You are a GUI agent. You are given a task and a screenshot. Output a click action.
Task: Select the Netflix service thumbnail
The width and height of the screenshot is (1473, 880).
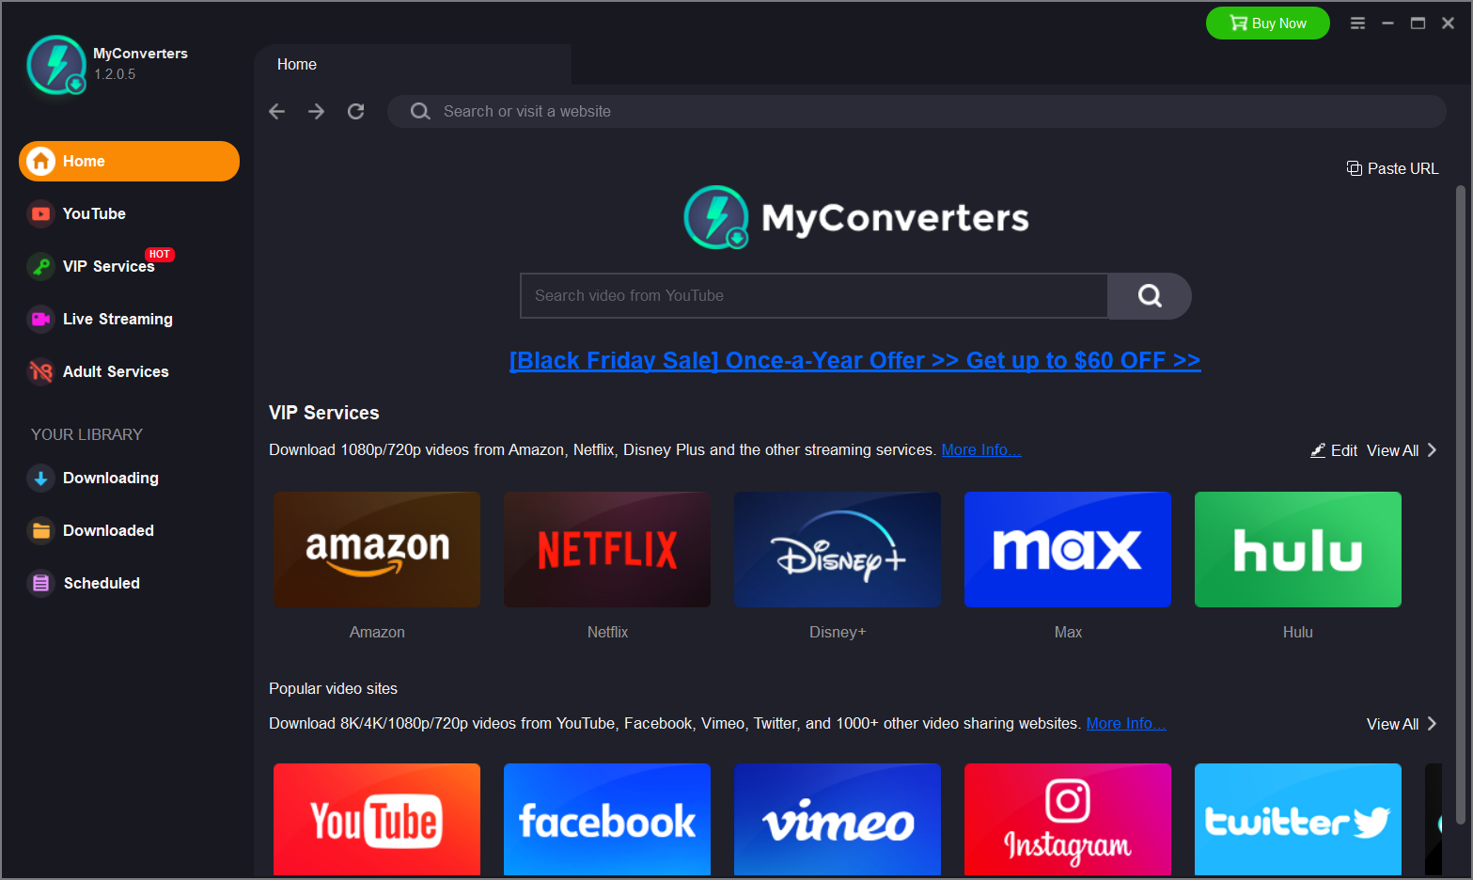[607, 549]
